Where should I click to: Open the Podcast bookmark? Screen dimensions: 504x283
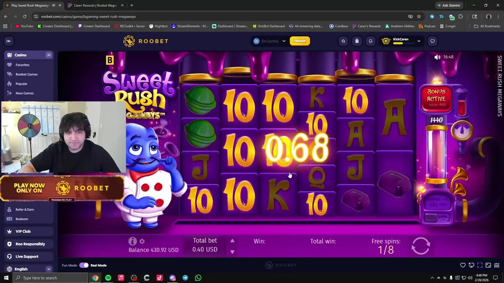[427, 26]
